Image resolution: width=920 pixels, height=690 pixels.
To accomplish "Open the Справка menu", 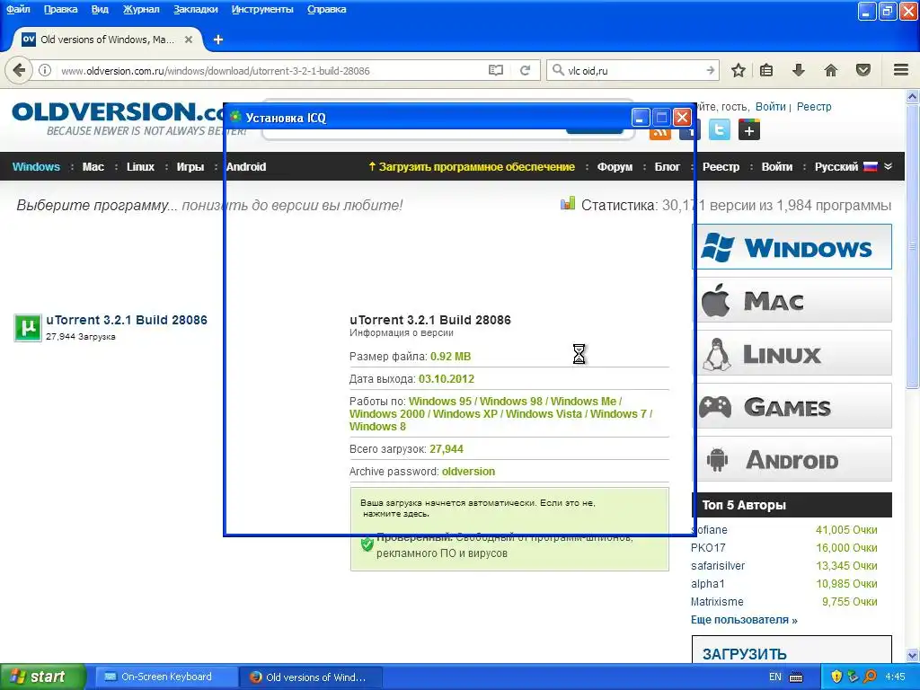I will 327,9.
